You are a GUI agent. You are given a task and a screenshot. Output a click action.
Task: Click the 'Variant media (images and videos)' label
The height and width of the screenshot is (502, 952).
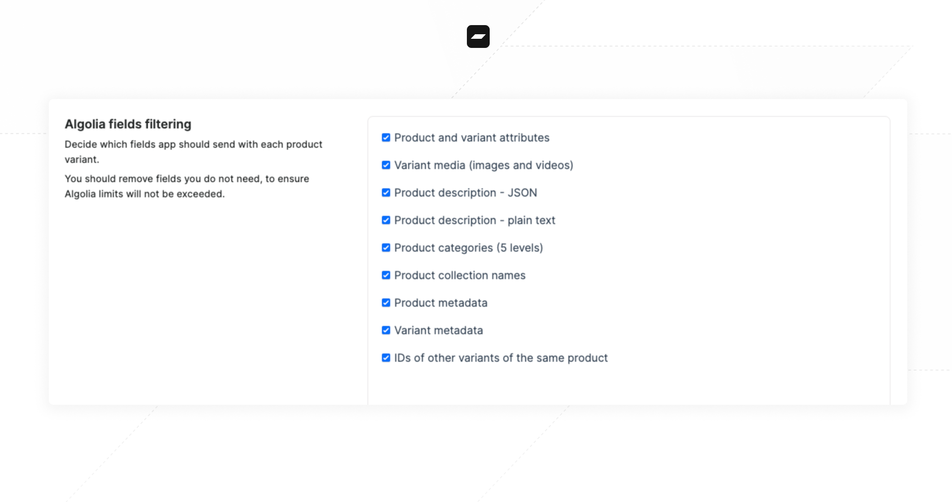(484, 165)
